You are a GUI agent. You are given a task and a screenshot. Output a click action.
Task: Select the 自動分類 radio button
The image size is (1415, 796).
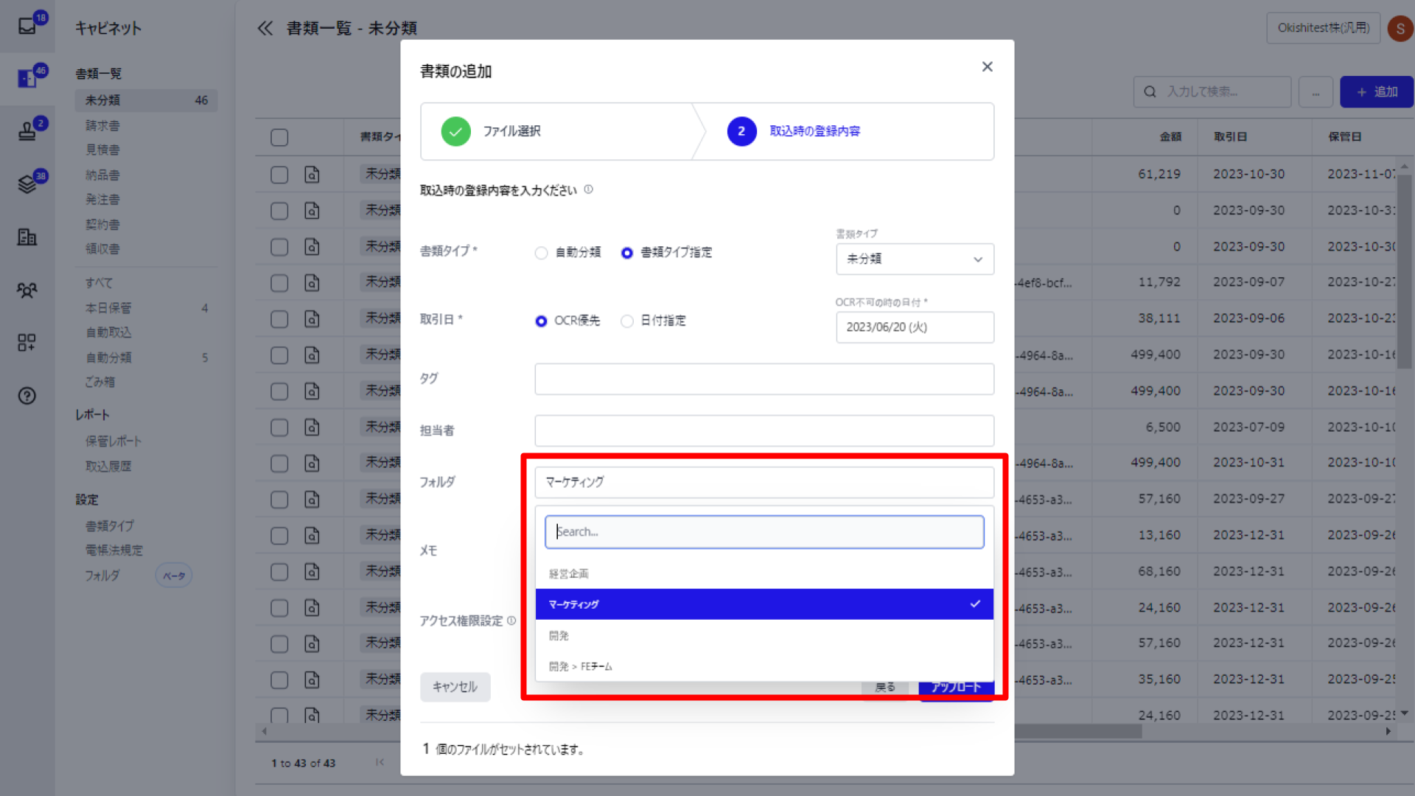(x=542, y=253)
